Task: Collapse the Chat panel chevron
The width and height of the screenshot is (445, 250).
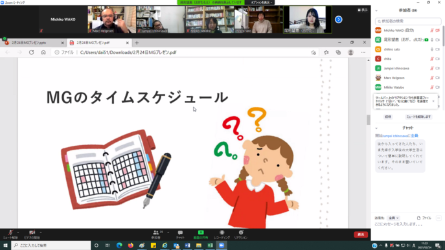Action: [x=376, y=128]
